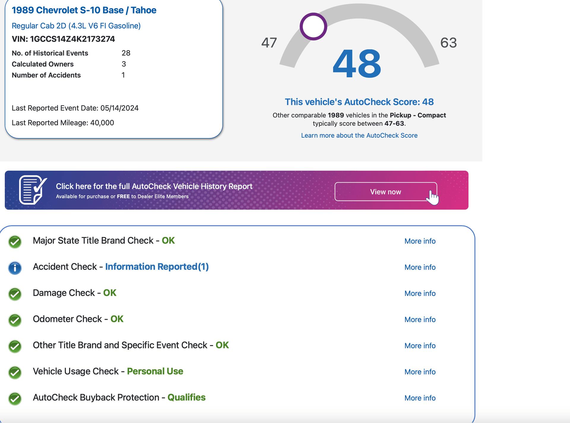Click the green checkmark next to Damage Check
The width and height of the screenshot is (570, 423).
15,294
